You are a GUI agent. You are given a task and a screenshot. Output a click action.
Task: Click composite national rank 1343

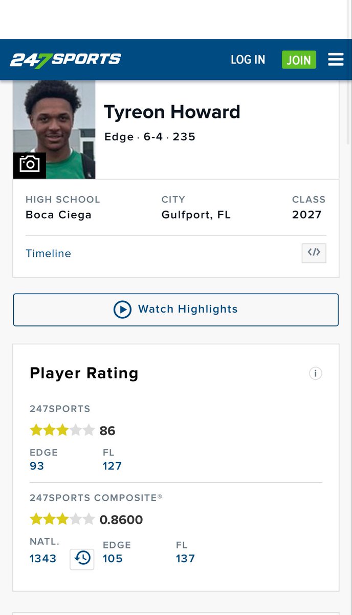click(x=43, y=558)
